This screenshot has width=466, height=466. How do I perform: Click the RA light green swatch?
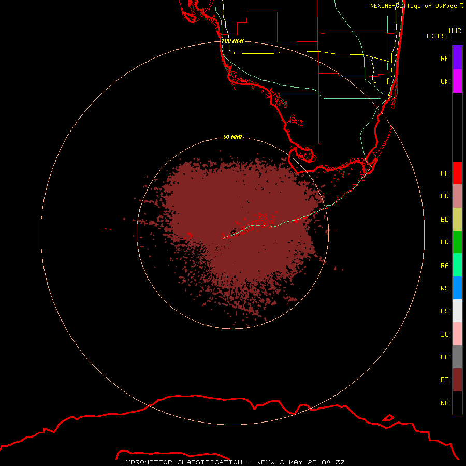point(457,265)
